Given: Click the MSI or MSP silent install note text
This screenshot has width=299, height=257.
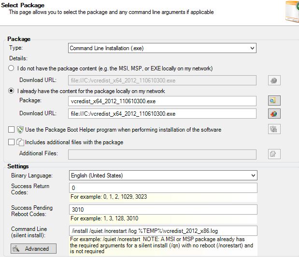Looking at the screenshot, I should (161, 245).
